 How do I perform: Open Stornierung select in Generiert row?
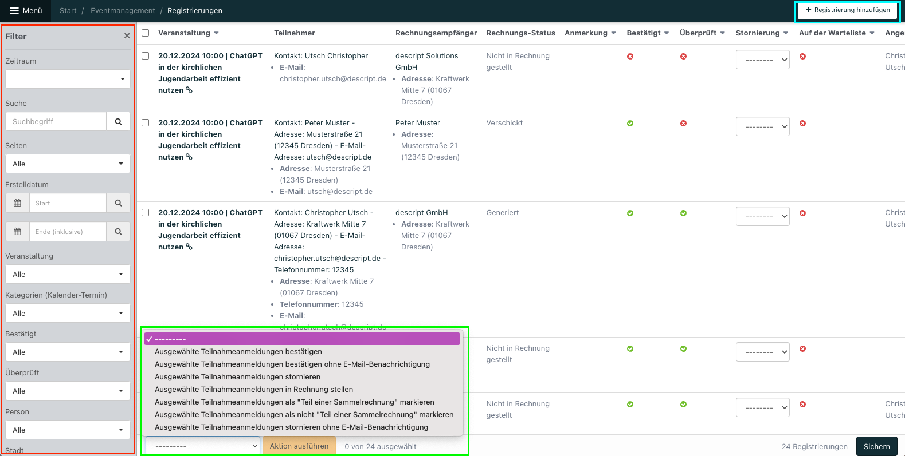point(762,216)
